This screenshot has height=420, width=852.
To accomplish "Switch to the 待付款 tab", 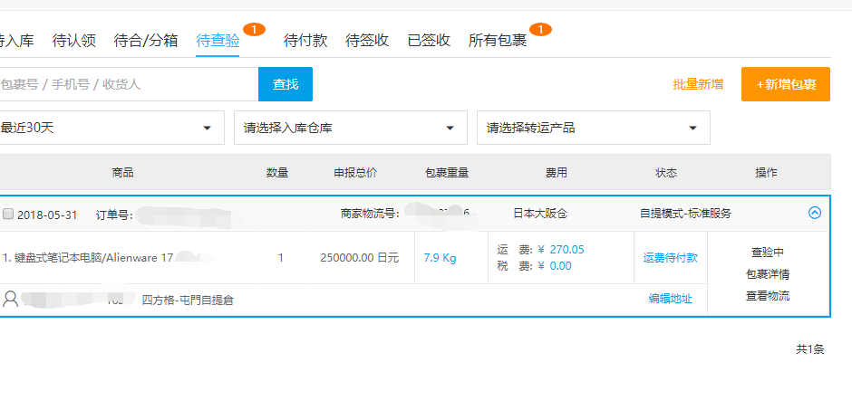I will (x=305, y=41).
